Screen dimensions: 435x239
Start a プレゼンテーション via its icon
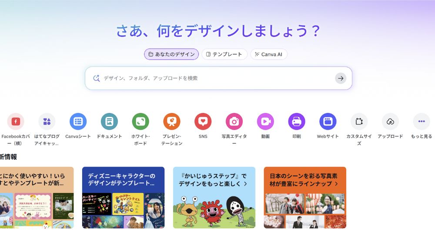pos(172,121)
